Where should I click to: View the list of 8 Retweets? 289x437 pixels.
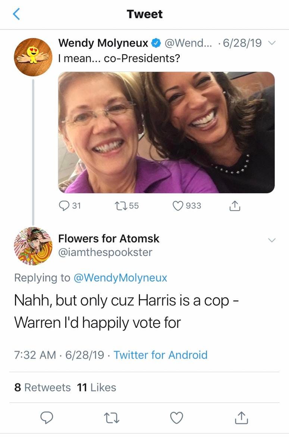pos(43,387)
